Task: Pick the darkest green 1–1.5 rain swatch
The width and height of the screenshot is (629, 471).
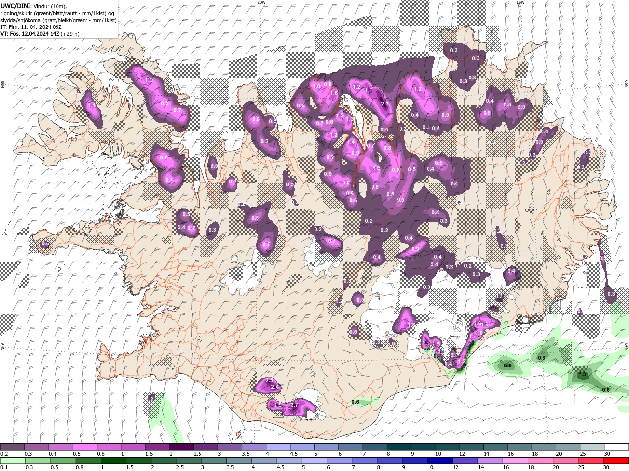Action: [113, 461]
